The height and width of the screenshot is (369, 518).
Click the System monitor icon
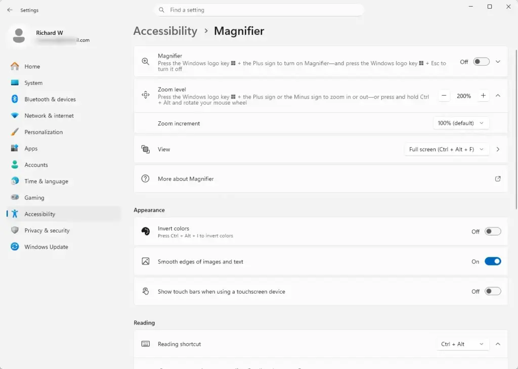[15, 82]
